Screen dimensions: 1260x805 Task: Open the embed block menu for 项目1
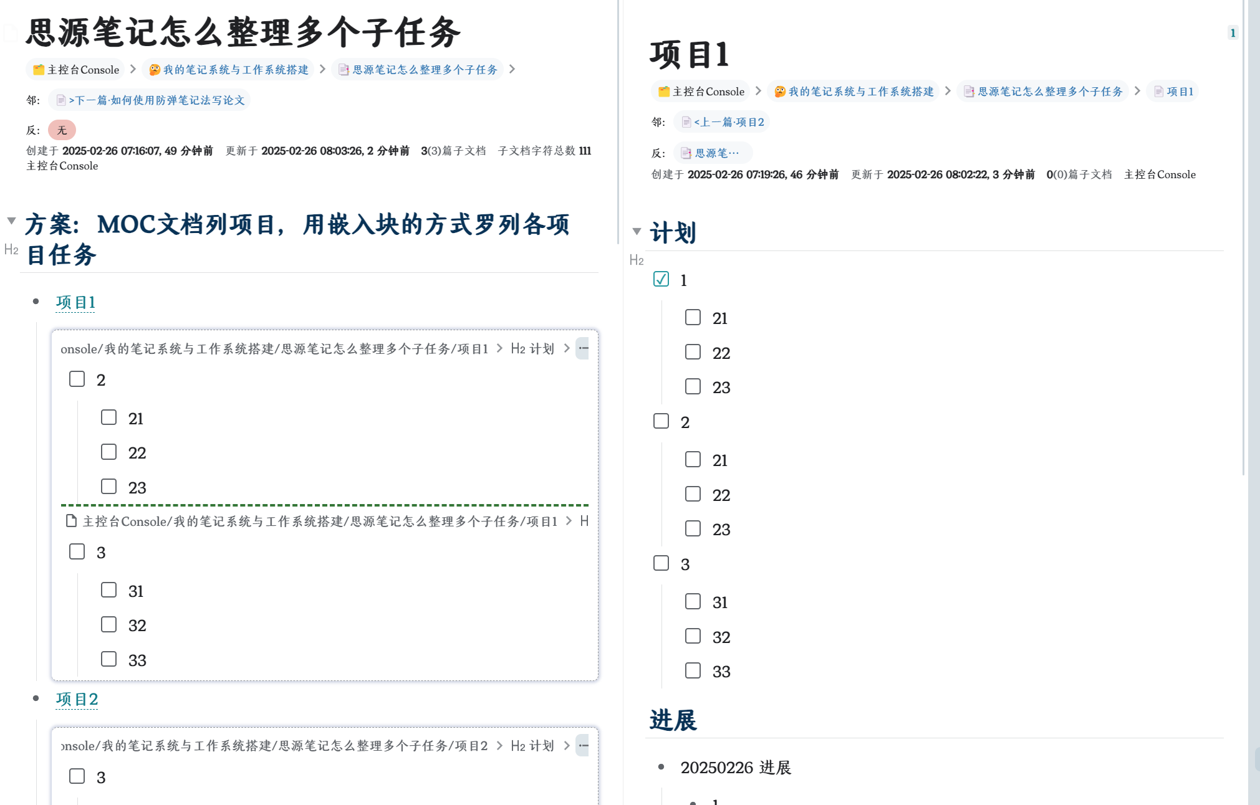tap(583, 348)
